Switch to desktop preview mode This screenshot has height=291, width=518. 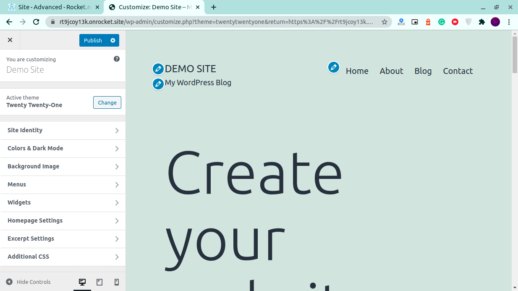pyautogui.click(x=82, y=282)
